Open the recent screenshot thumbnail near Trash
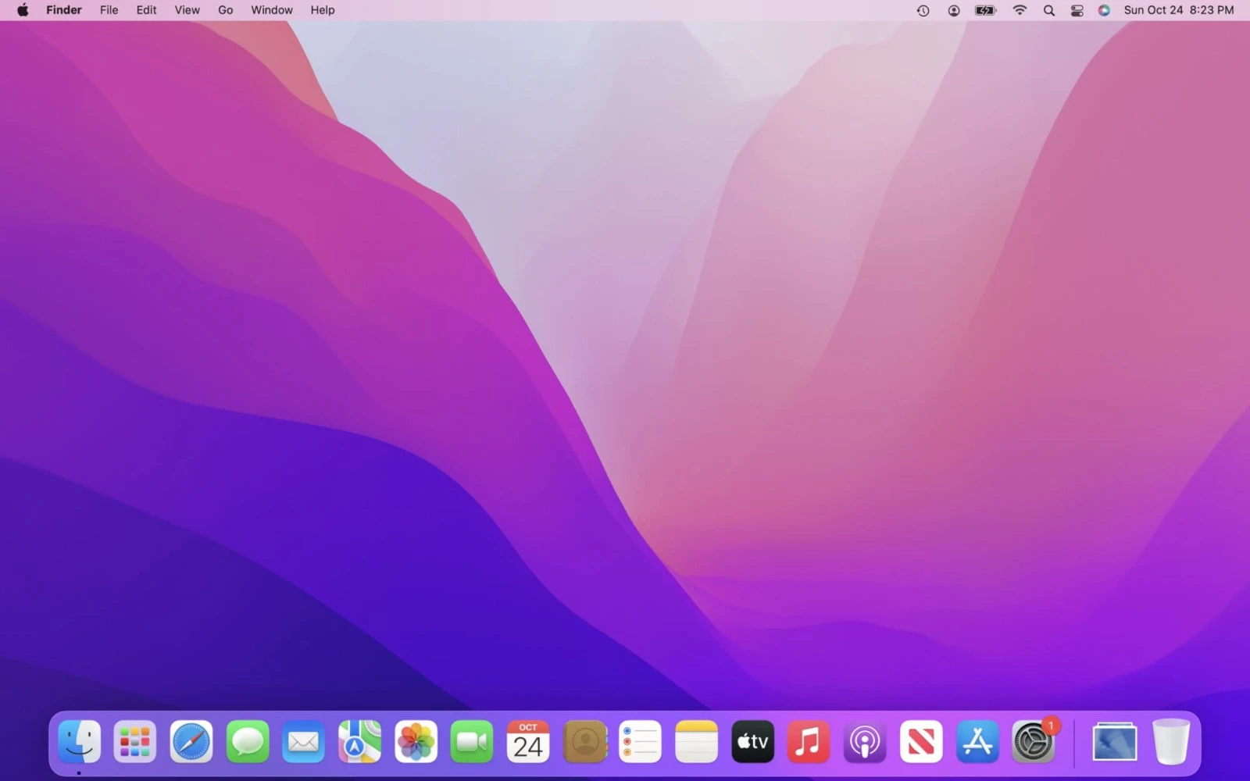 click(1114, 742)
